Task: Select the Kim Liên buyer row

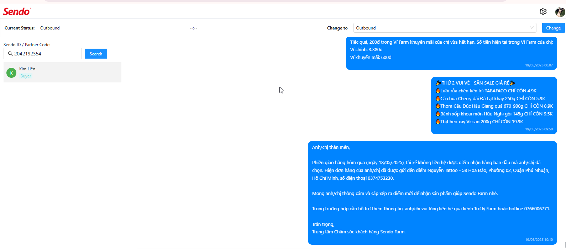Action: [62, 72]
